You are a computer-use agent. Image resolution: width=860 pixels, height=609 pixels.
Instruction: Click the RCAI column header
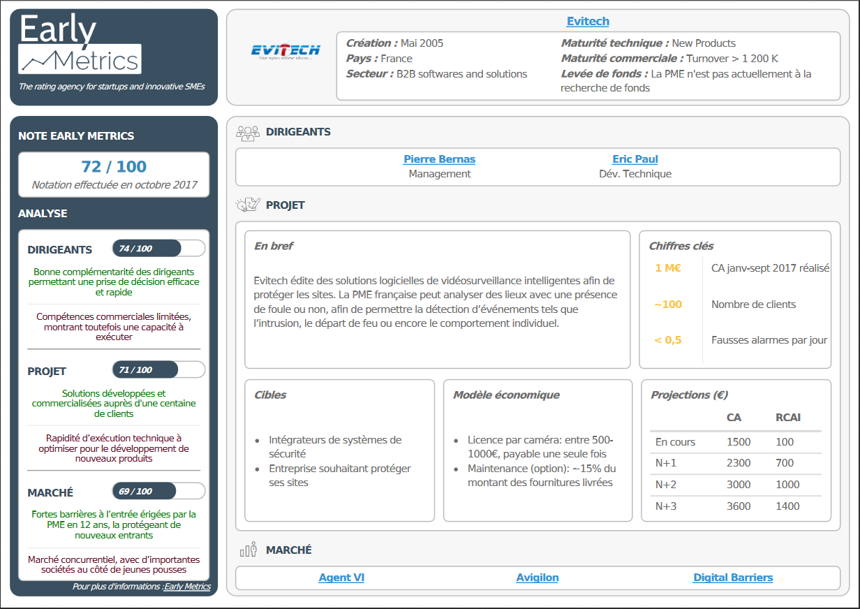[788, 418]
